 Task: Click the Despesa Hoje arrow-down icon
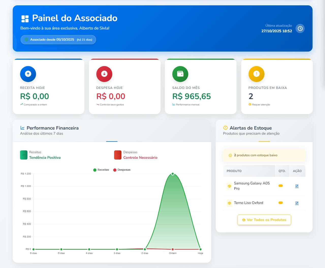(104, 74)
